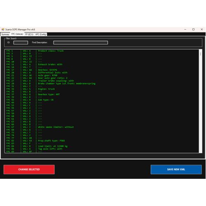Maximize the application window

(193, 29)
